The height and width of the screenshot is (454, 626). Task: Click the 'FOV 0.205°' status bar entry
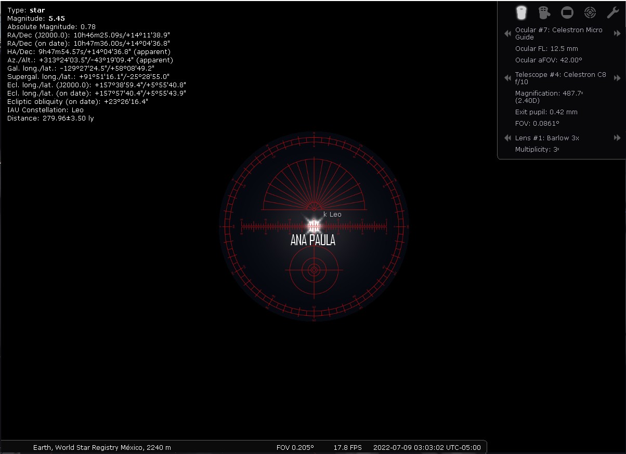point(295,447)
